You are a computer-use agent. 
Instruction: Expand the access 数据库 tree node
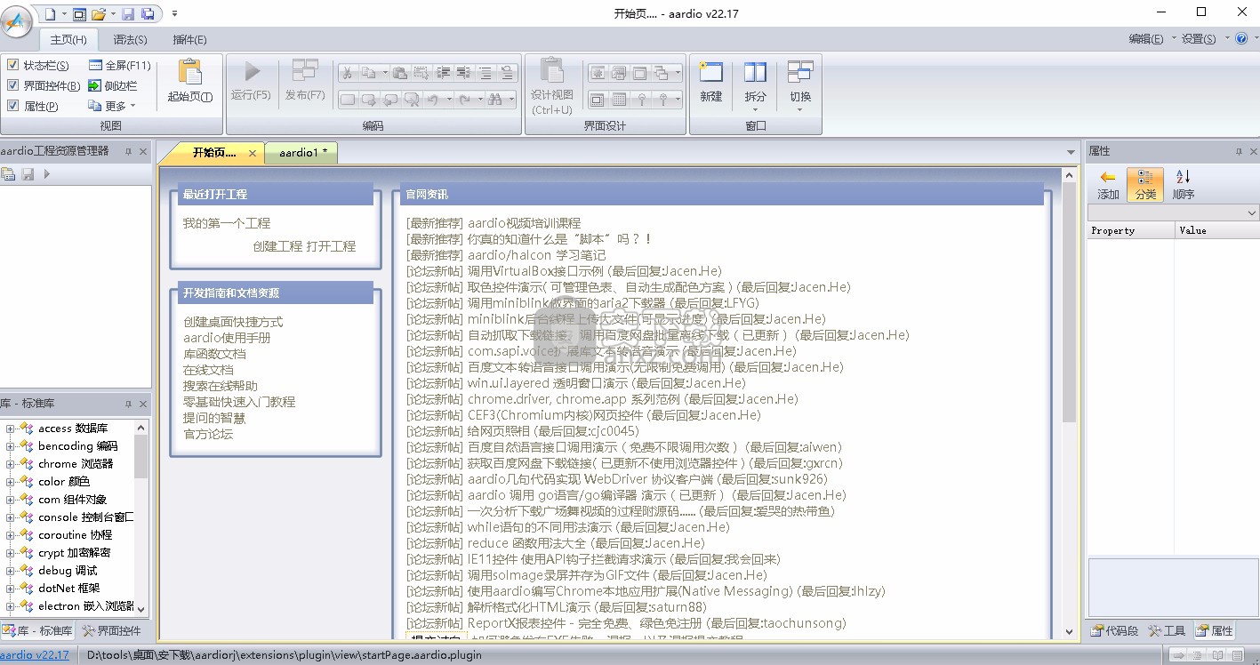click(x=10, y=429)
